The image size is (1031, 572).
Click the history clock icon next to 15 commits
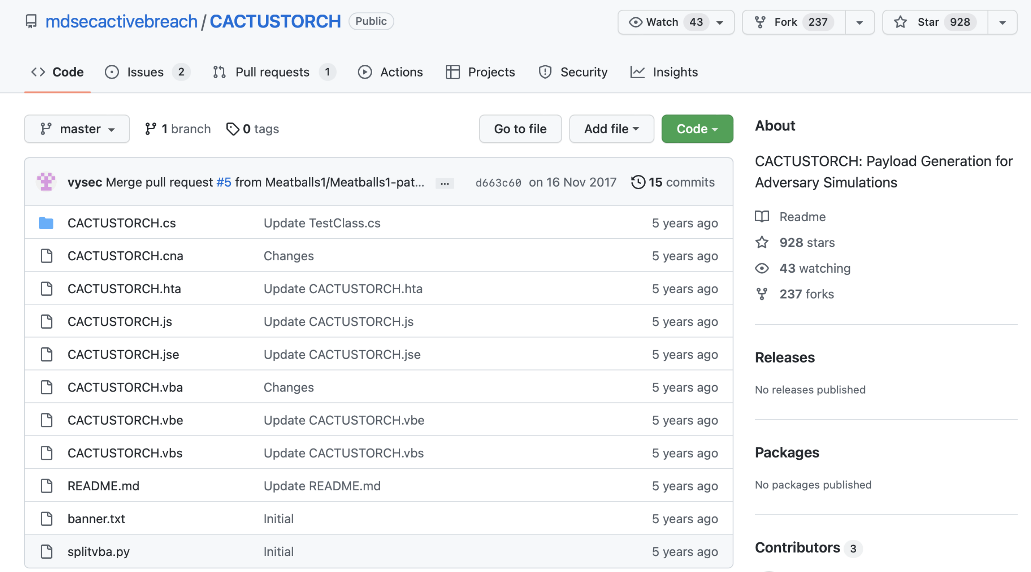(x=638, y=182)
